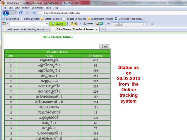Click the Ads toolbar label
Screen dimensions: 187x140
(x=108, y=24)
